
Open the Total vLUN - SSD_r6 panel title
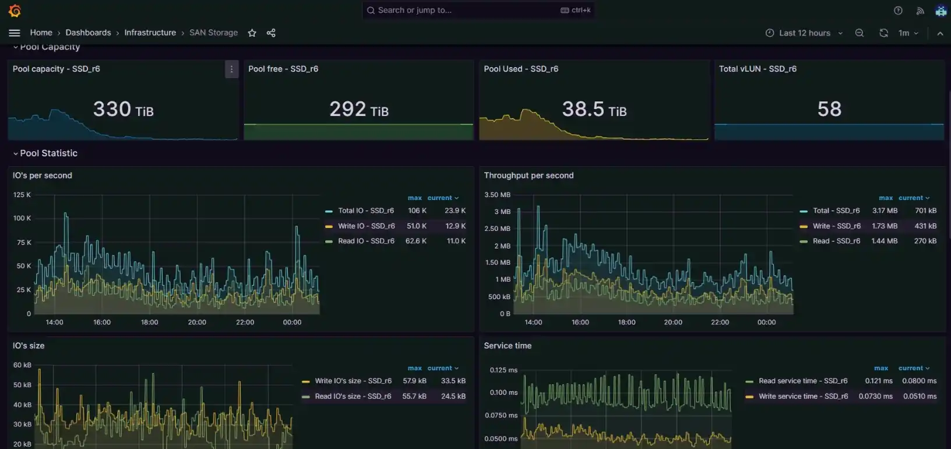pos(758,69)
